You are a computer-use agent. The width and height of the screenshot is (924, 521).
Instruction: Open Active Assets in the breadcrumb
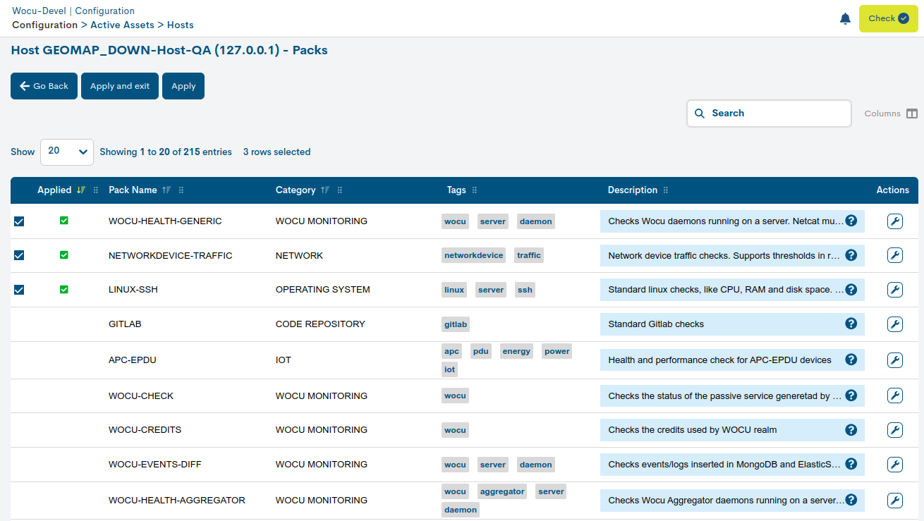coord(123,25)
